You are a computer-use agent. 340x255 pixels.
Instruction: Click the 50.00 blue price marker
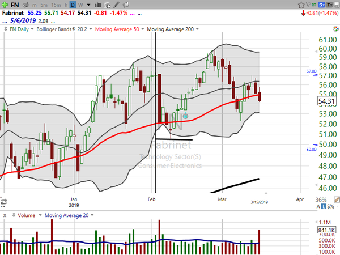coord(311,149)
